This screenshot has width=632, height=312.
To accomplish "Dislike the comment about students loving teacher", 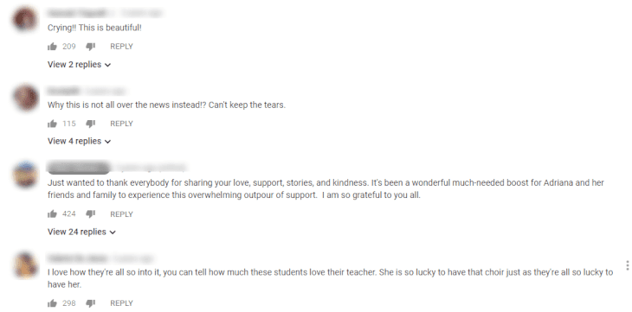I will 91,303.
